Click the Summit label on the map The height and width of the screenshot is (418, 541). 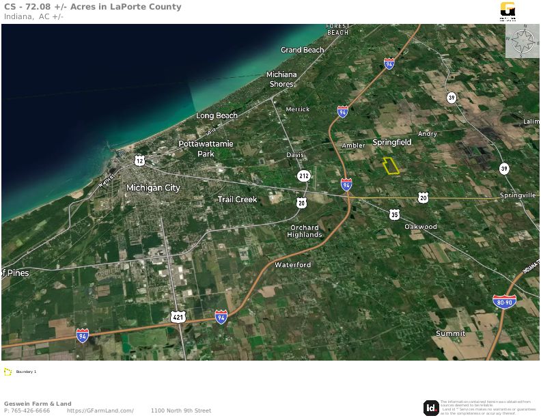pos(450,333)
